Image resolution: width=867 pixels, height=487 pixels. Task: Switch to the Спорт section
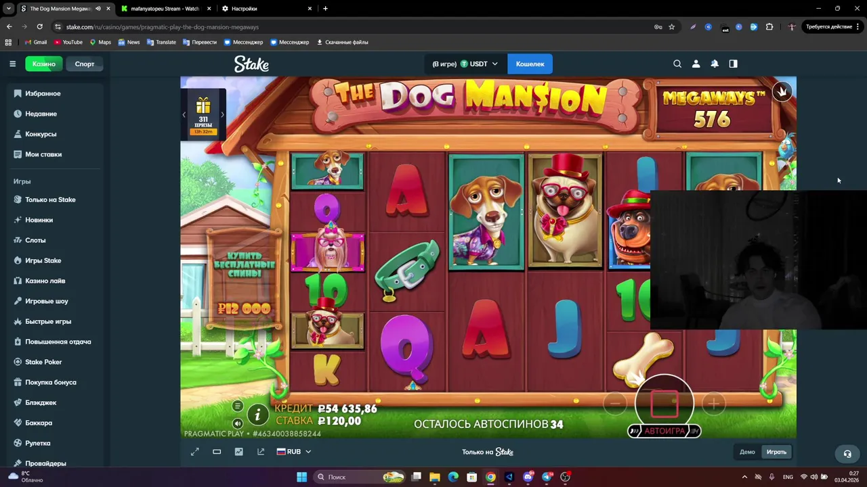coord(85,64)
